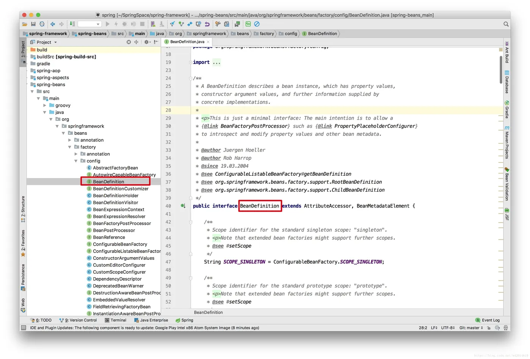
Task: Click the green heartbeat monitor toolbar icon
Action: (248, 24)
